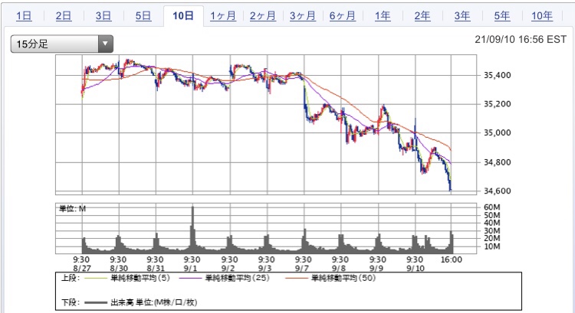Viewport: 575px width, 313px height.
Task: Click the orange line swatch for 単純移動平均(50)
Action: click(x=296, y=279)
